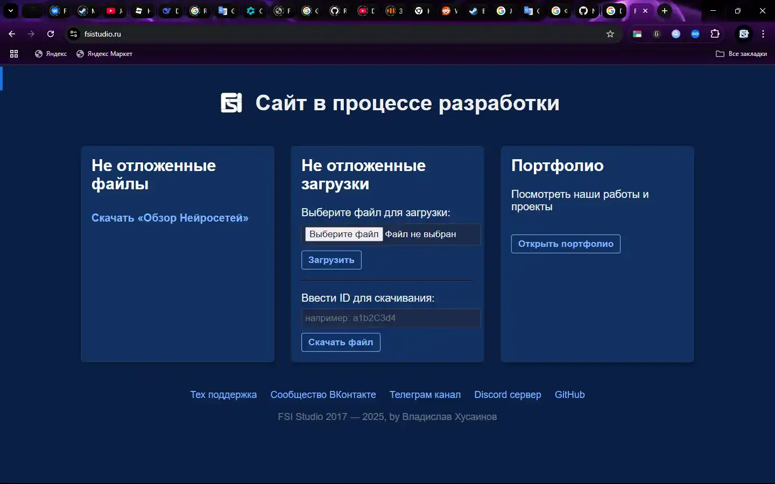Click the Файл не выбран text
The width and height of the screenshot is (775, 484).
click(x=420, y=234)
